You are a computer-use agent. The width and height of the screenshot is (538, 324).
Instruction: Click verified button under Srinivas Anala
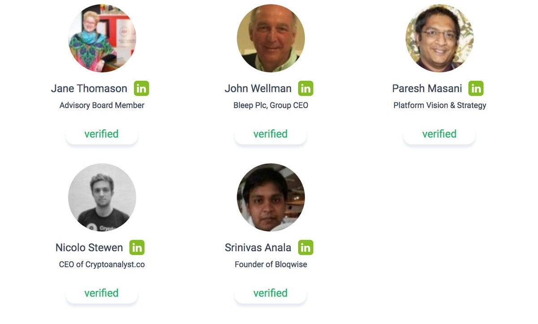pyautogui.click(x=270, y=293)
